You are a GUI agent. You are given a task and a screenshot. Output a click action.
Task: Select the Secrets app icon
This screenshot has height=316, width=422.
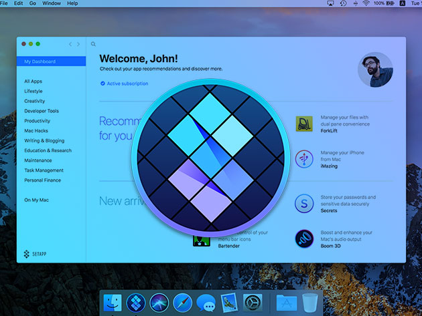pyautogui.click(x=304, y=203)
